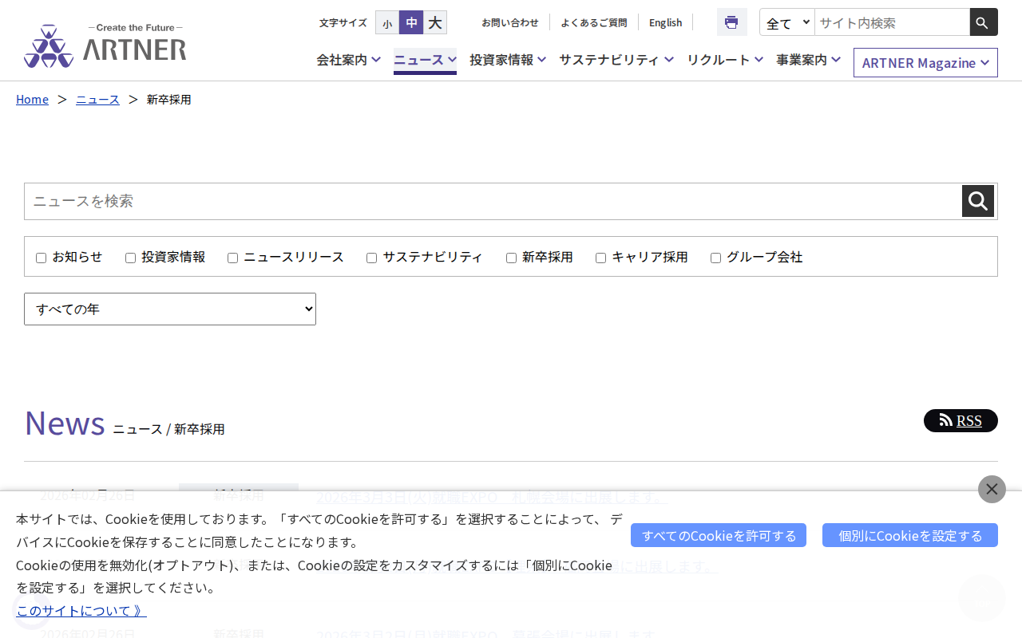
Task: Click the ARTNER logo
Action: pyautogui.click(x=105, y=46)
